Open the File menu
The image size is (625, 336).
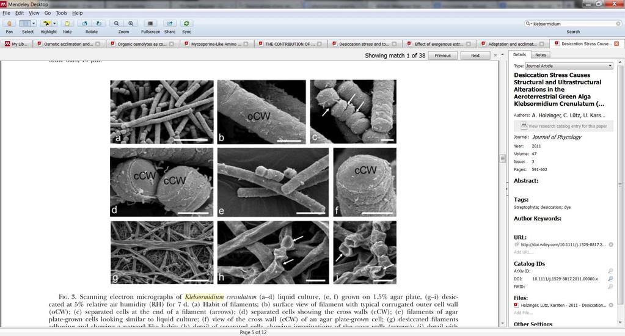point(6,13)
